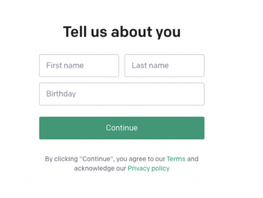Click the 'Birthday' placeholder text
The width and height of the screenshot is (263, 198).
pyautogui.click(x=61, y=94)
